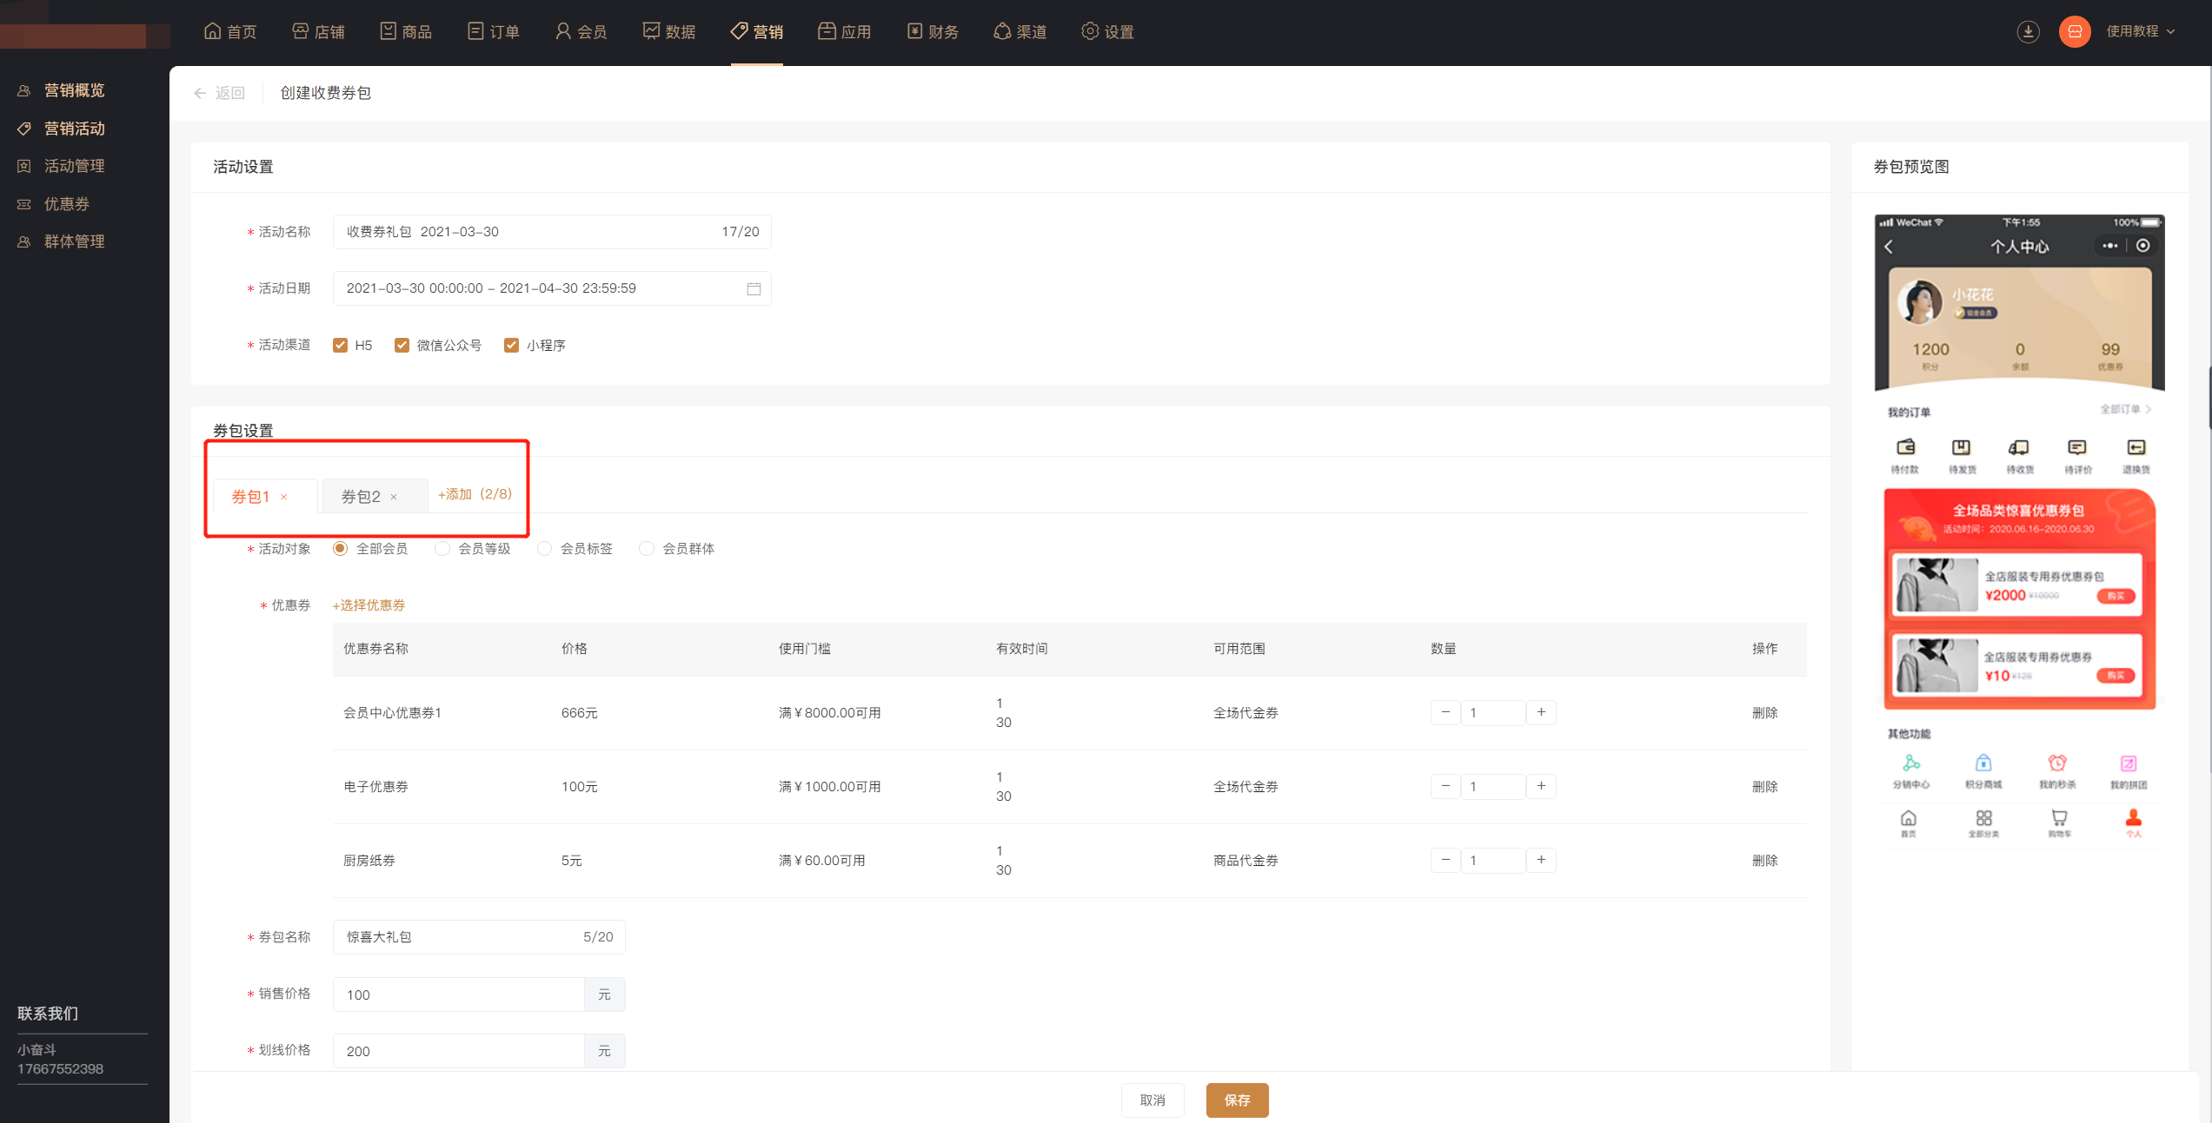Select the 会员标签 radio option
Screen dimensions: 2212x1123
(x=545, y=549)
